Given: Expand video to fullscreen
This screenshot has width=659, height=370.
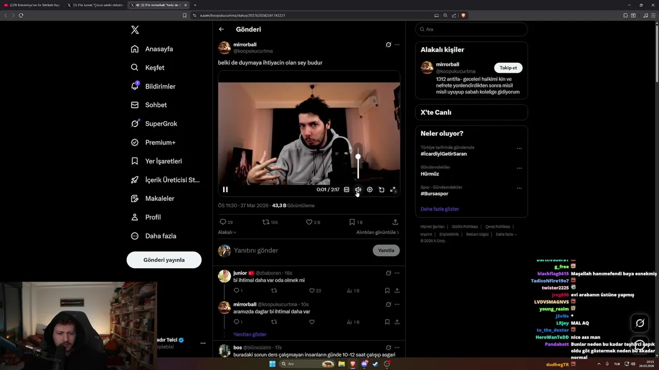Looking at the screenshot, I should click(x=393, y=190).
